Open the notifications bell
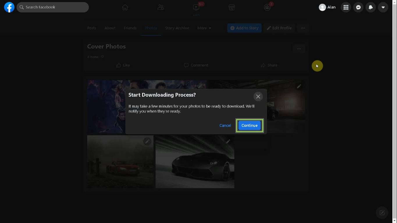This screenshot has height=223, width=397. [371, 7]
